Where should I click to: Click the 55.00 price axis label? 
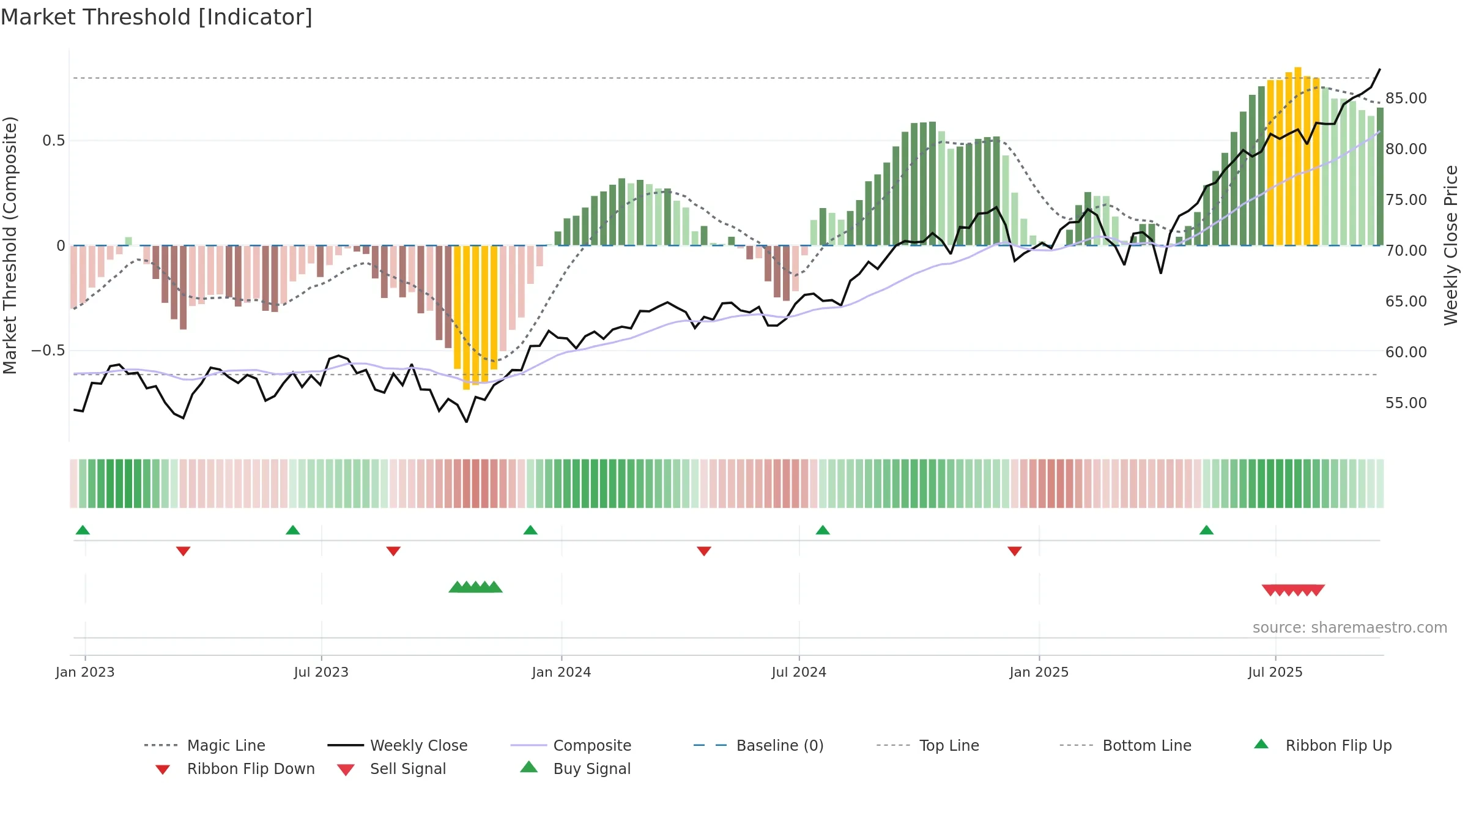pyautogui.click(x=1406, y=403)
